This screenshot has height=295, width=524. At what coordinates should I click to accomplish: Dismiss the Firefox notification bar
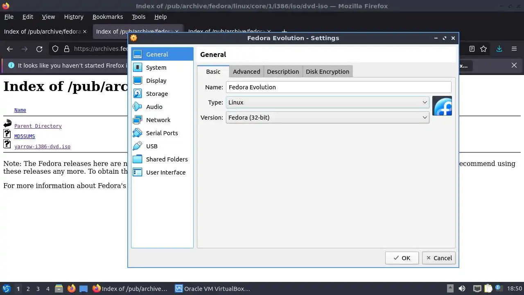[x=514, y=65]
